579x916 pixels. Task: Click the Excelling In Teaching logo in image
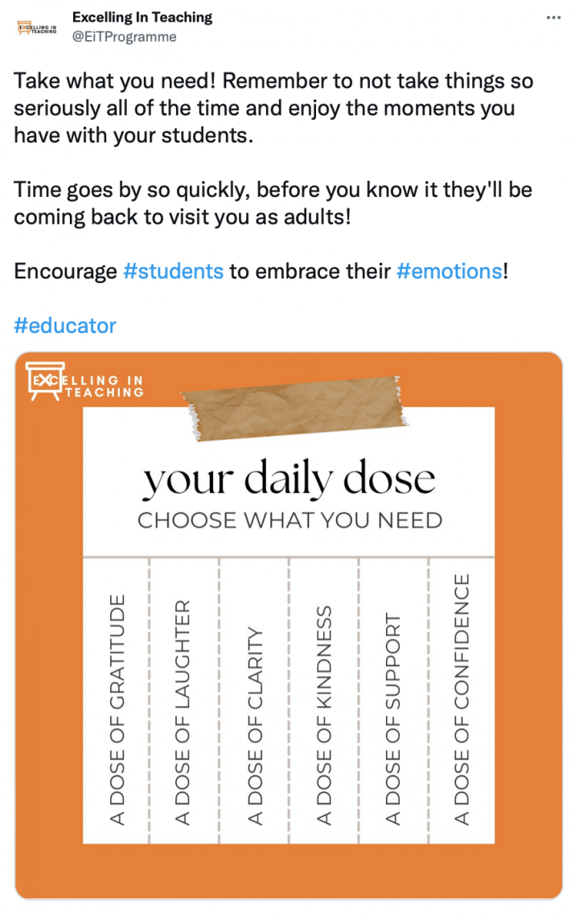pyautogui.click(x=85, y=380)
